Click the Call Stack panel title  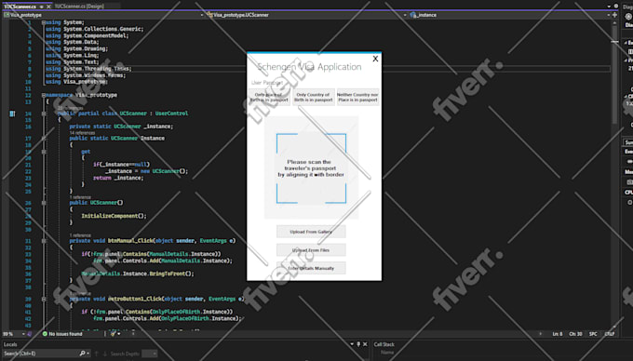click(x=384, y=344)
